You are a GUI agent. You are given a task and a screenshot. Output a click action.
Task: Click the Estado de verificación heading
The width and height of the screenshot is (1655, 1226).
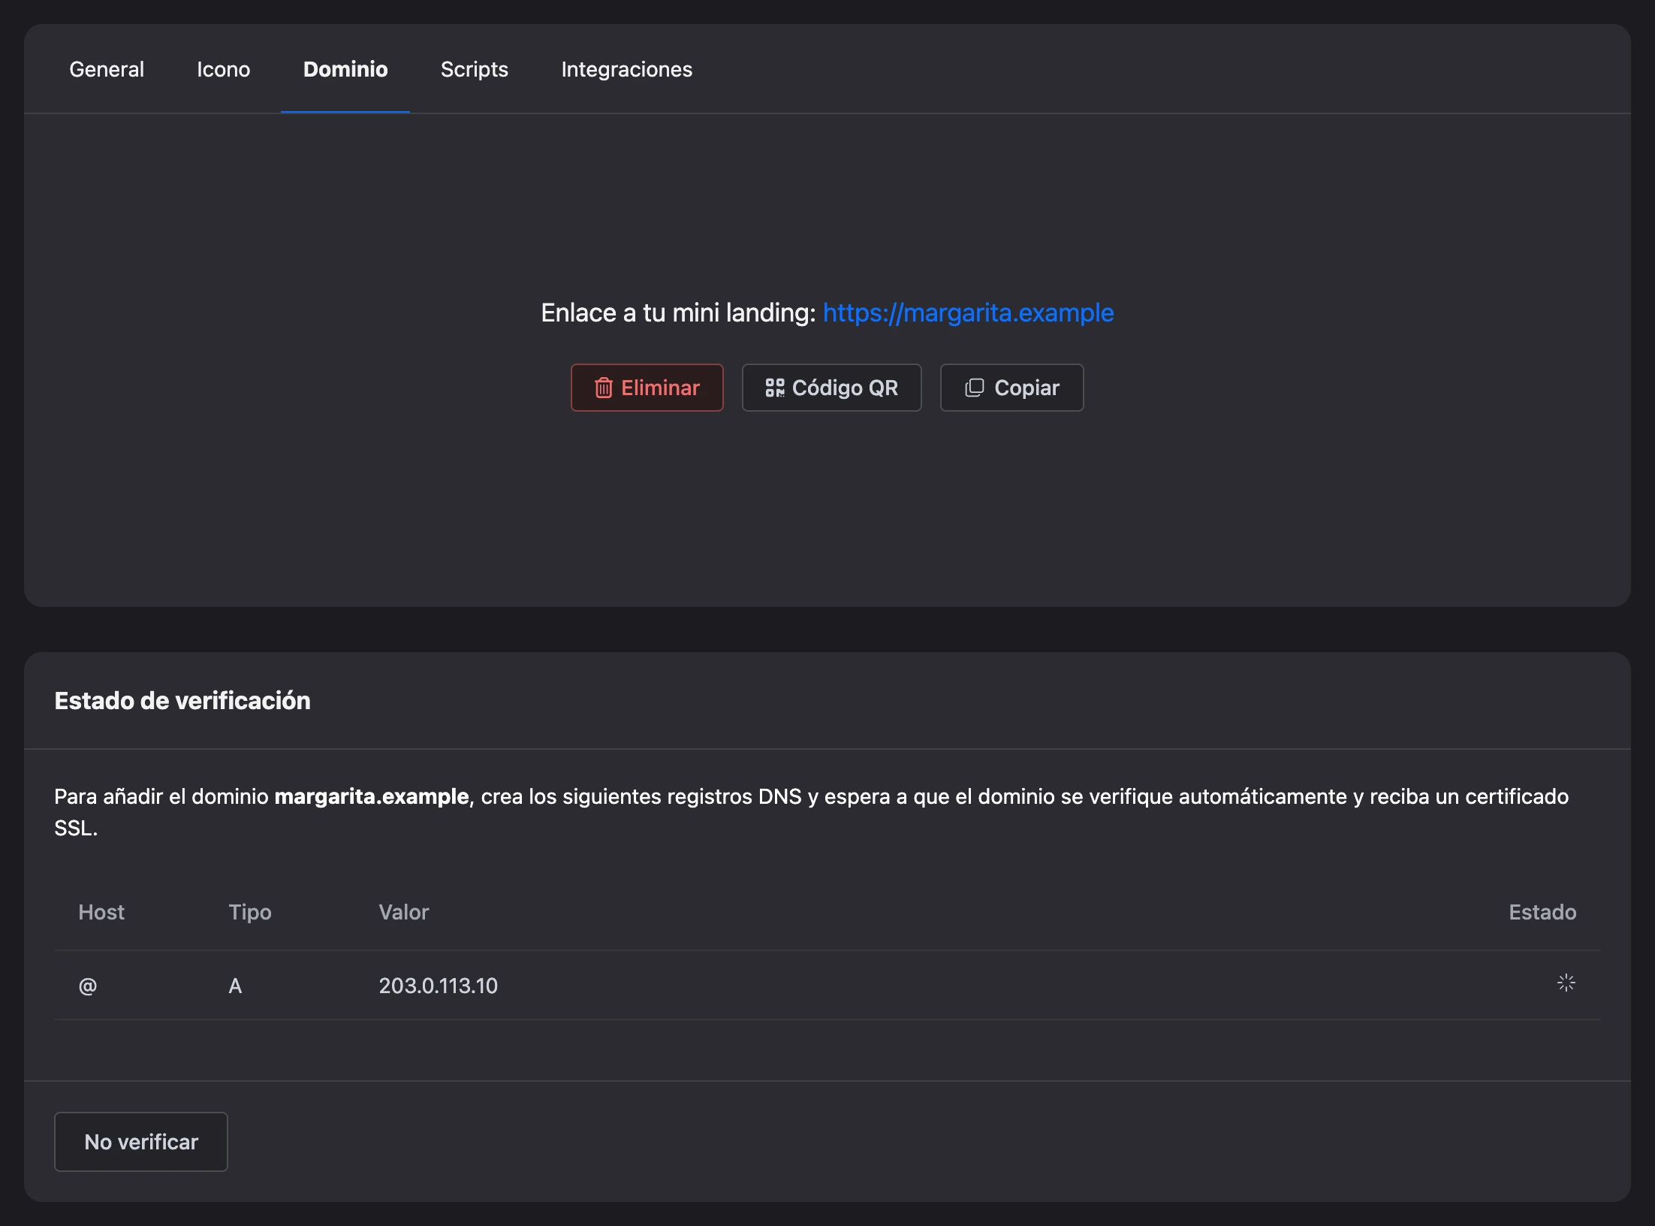click(182, 700)
